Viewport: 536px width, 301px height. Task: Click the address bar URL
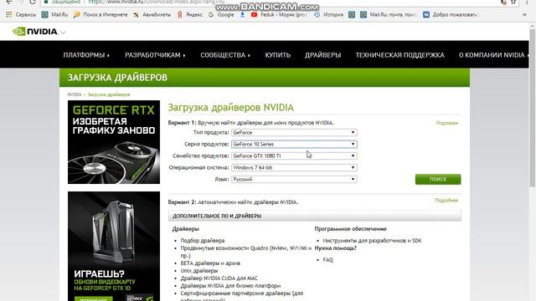157,2
